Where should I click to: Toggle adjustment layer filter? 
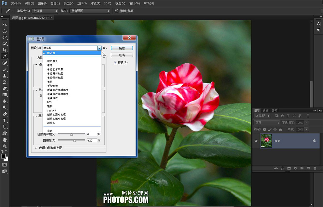282,116
